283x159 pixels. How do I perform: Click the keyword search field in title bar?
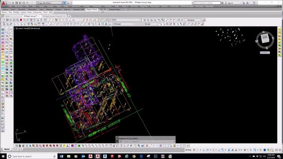click(207, 3)
